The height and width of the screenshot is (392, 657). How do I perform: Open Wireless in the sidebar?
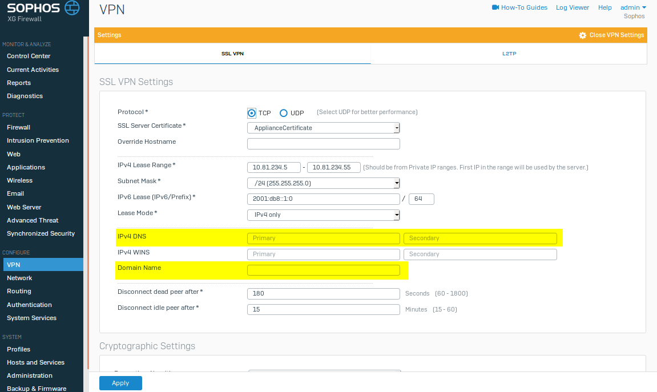click(20, 180)
